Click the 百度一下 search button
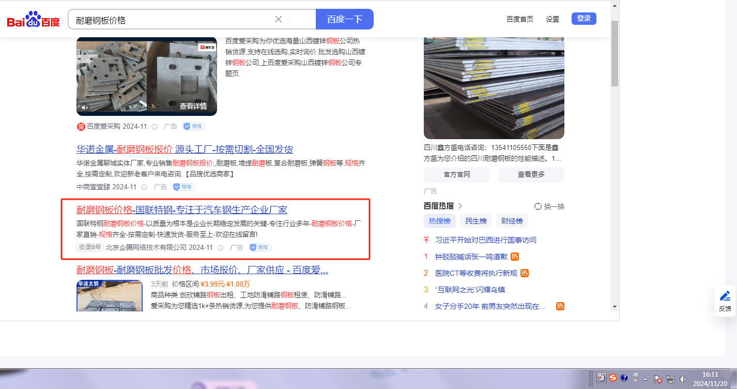This screenshot has height=389, width=737. coord(345,19)
